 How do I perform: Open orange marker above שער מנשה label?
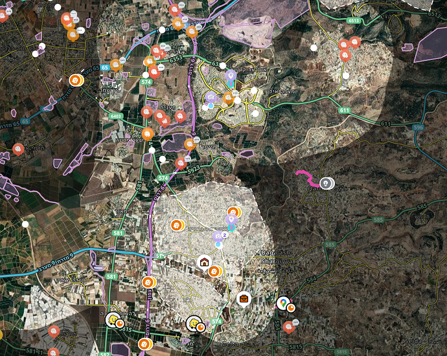(148, 135)
